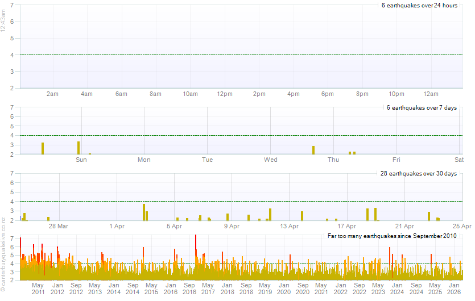Viewport: 475px width, 301px height.
Task: Click "Far too many earthquakes since September 2010"
Action: (x=392, y=236)
